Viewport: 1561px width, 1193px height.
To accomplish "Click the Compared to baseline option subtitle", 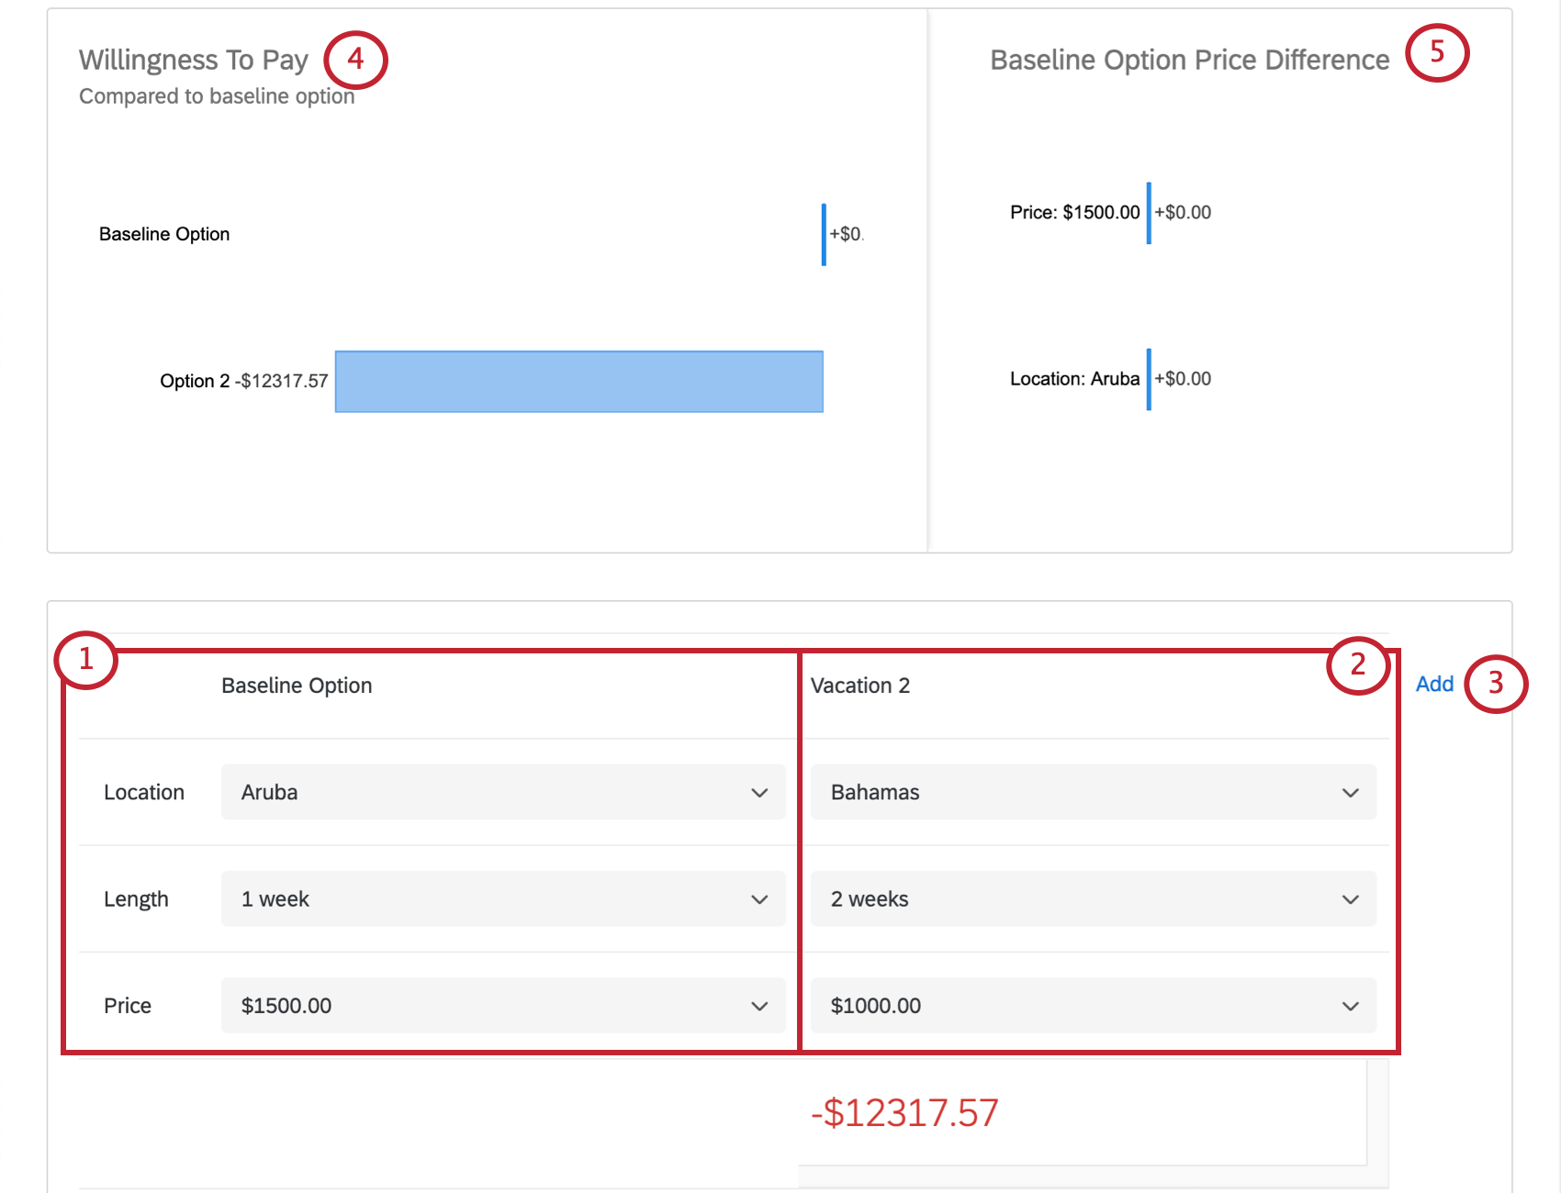I will (x=217, y=95).
